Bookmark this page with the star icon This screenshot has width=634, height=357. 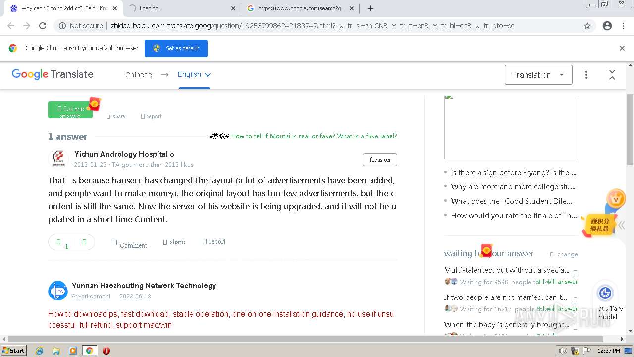(587, 26)
